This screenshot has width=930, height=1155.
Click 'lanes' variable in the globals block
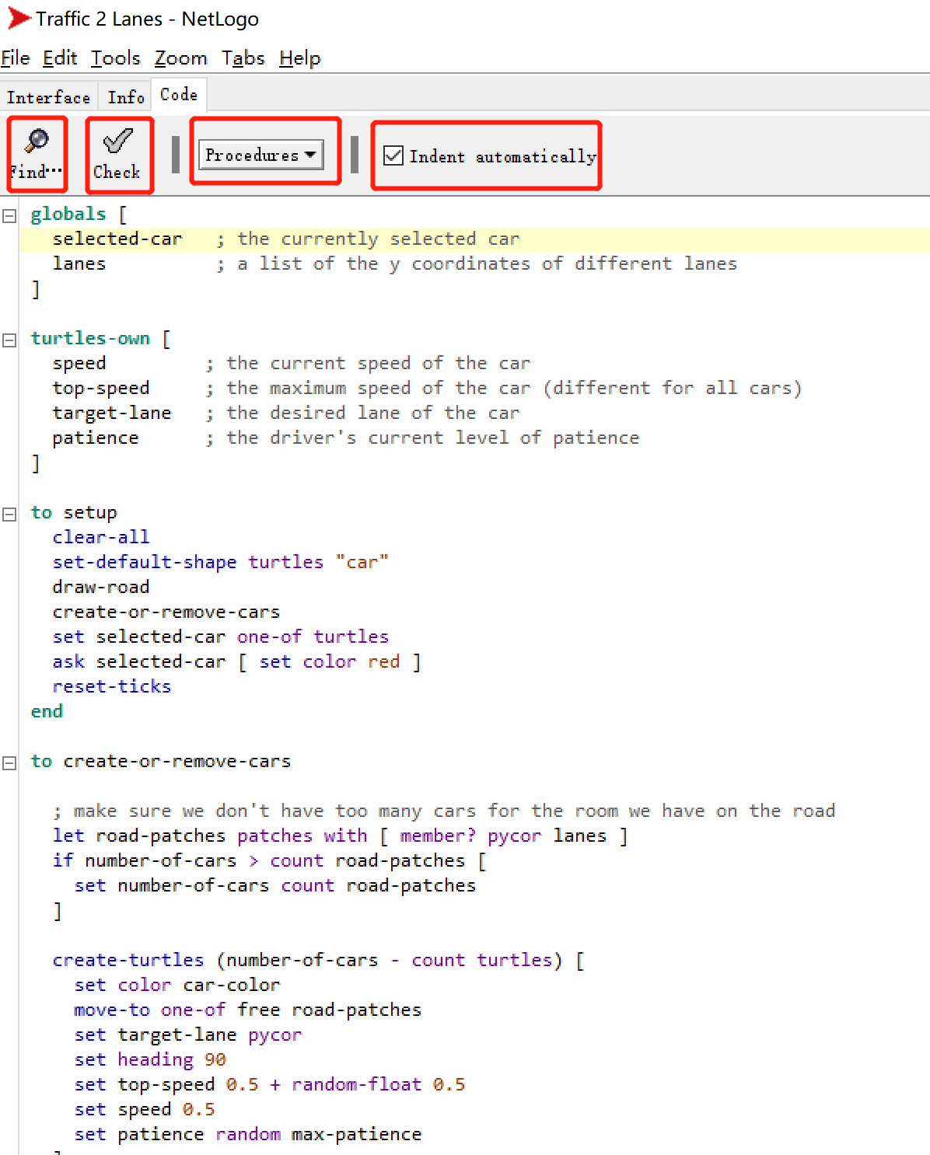79,263
